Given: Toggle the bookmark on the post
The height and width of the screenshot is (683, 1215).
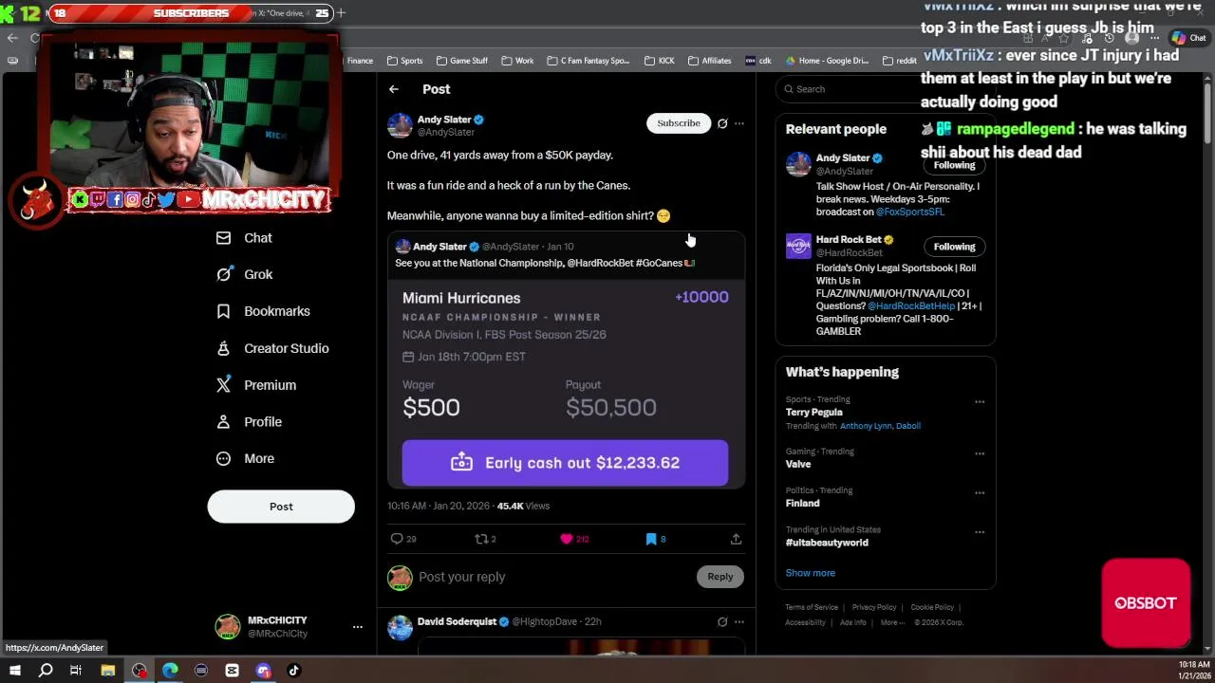Looking at the screenshot, I should coord(651,539).
